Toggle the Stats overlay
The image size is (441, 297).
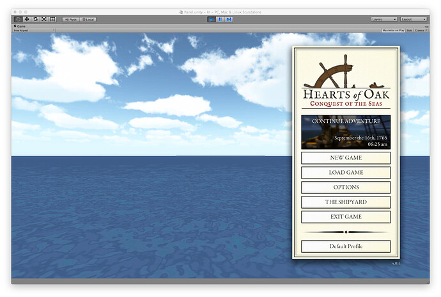click(x=409, y=30)
